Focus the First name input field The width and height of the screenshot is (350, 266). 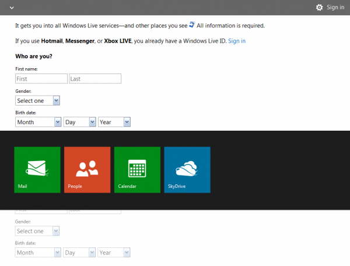(x=41, y=79)
